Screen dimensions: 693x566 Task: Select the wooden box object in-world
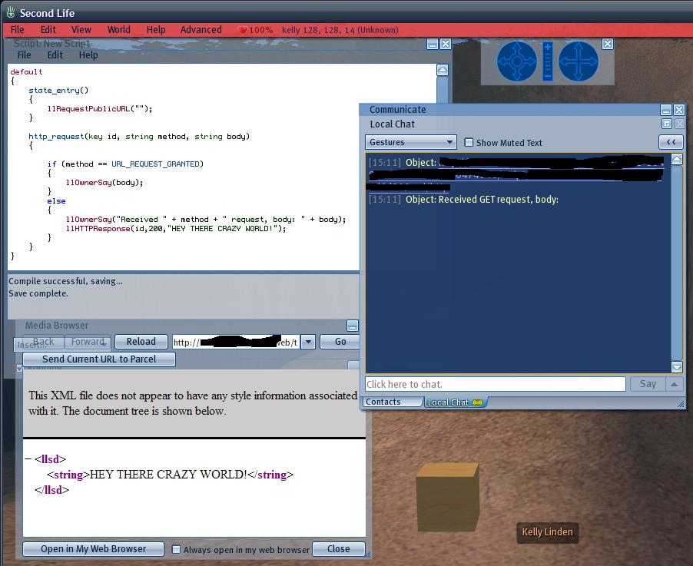448,497
